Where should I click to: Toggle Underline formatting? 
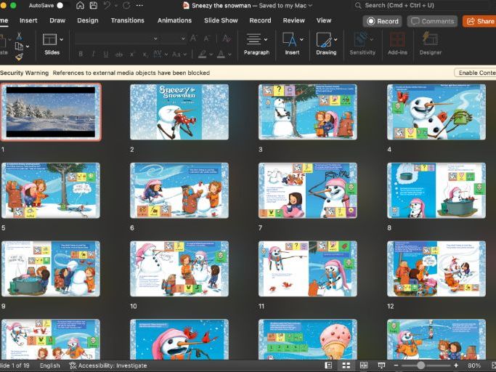(x=106, y=54)
